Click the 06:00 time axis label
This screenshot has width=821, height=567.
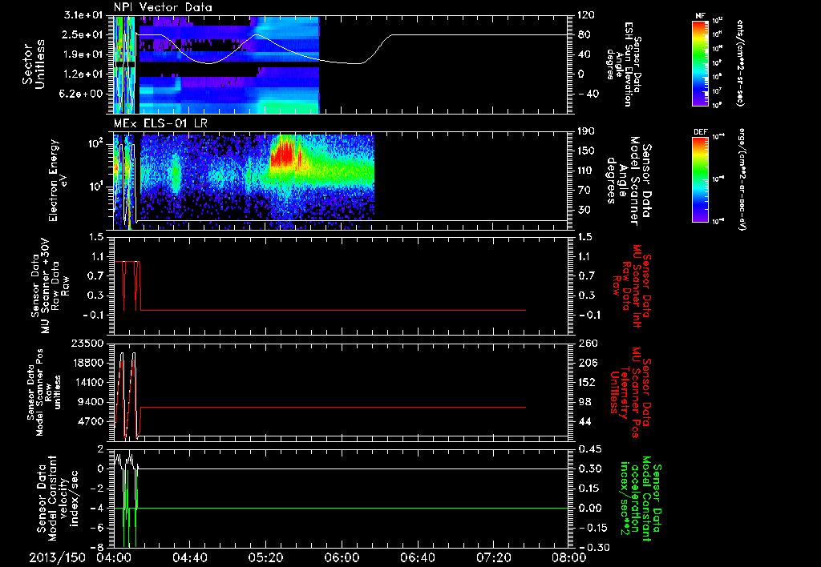[342, 557]
